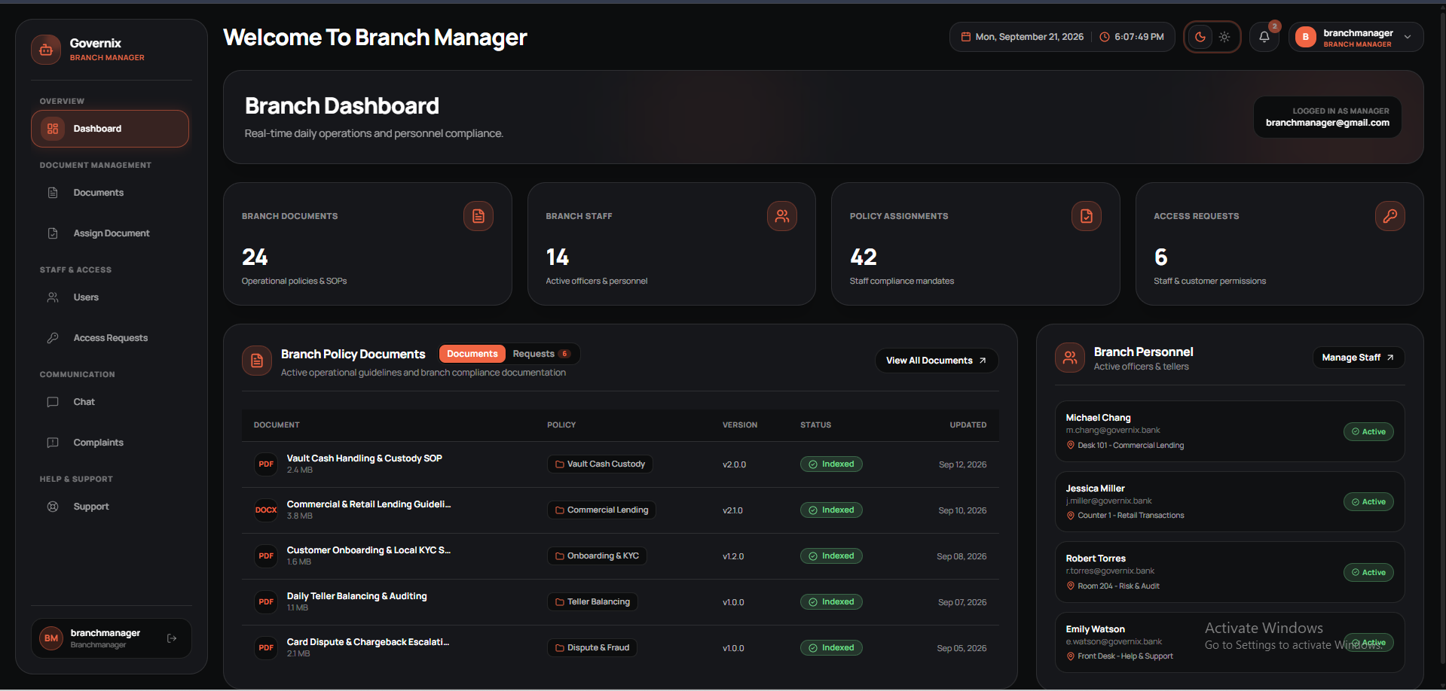Switch to the Requests tab

click(541, 354)
